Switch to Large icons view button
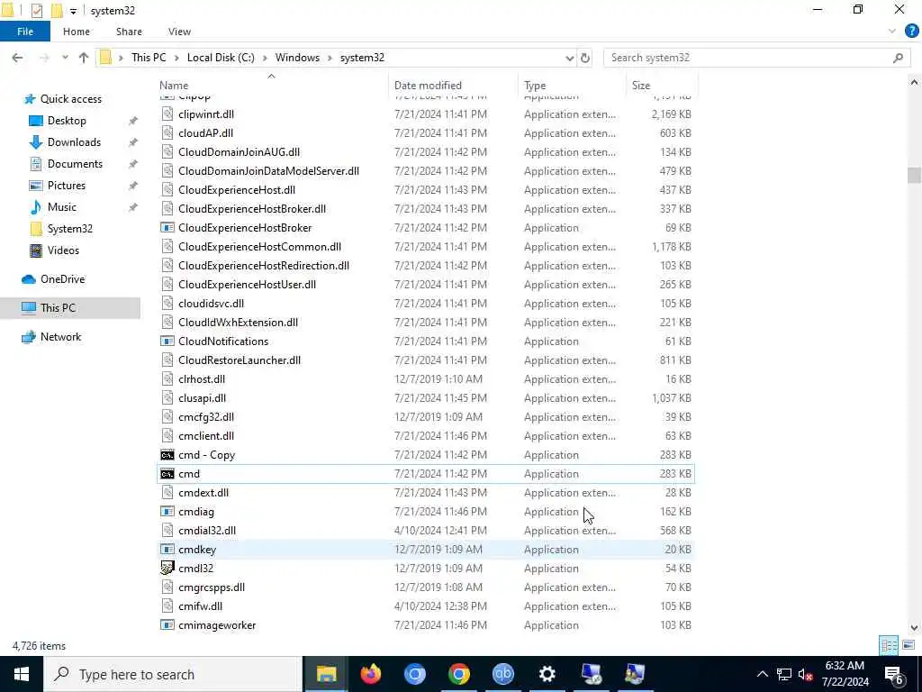The height and width of the screenshot is (692, 922). tap(908, 645)
